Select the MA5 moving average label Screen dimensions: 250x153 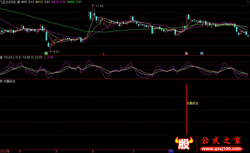click(27, 2)
